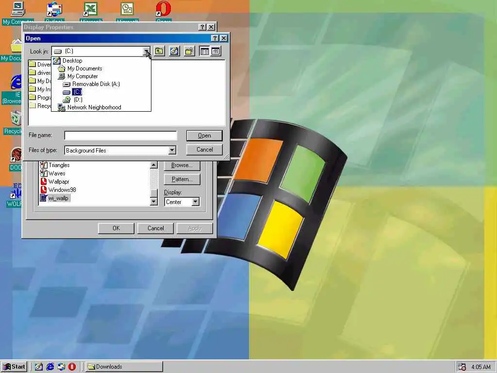Open the Outlook Express desktop shortcut
This screenshot has height=373, width=497.
pyautogui.click(x=54, y=12)
